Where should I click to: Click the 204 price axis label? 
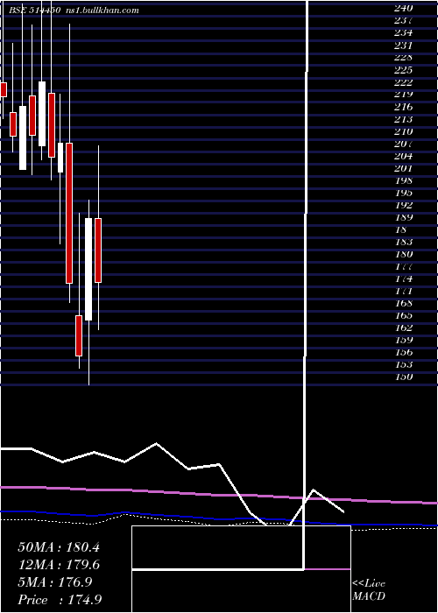click(x=403, y=156)
